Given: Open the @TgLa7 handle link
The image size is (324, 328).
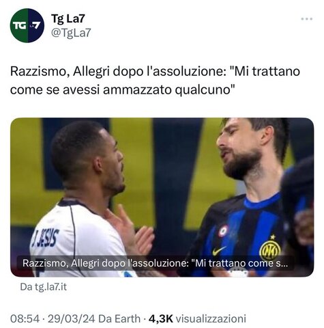Looking at the screenshot, I should point(71,33).
